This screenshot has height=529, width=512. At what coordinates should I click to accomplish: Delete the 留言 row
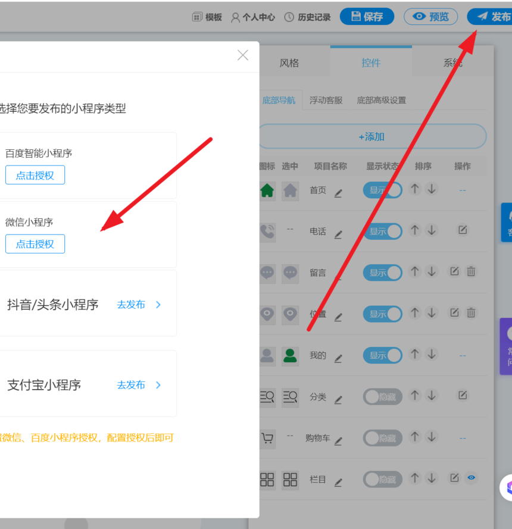[471, 271]
